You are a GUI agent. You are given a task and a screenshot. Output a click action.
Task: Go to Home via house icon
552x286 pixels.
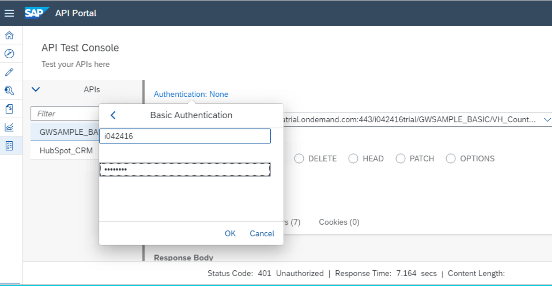pos(9,35)
